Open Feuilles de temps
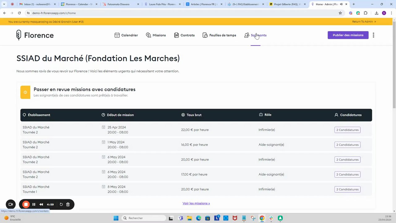The image size is (396, 223). (219, 35)
